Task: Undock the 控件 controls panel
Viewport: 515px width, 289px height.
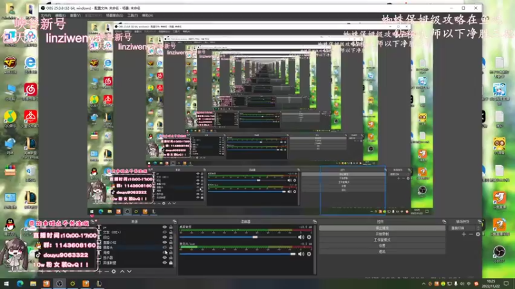Action: pyautogui.click(x=444, y=222)
